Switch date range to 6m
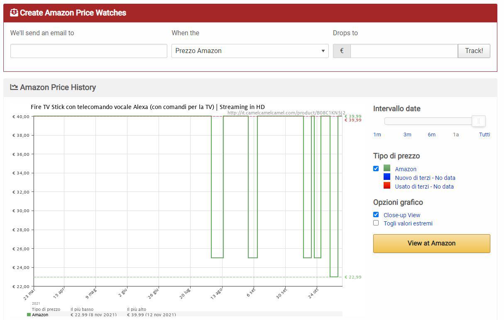Screen dimensions: 504x320 click(432, 134)
